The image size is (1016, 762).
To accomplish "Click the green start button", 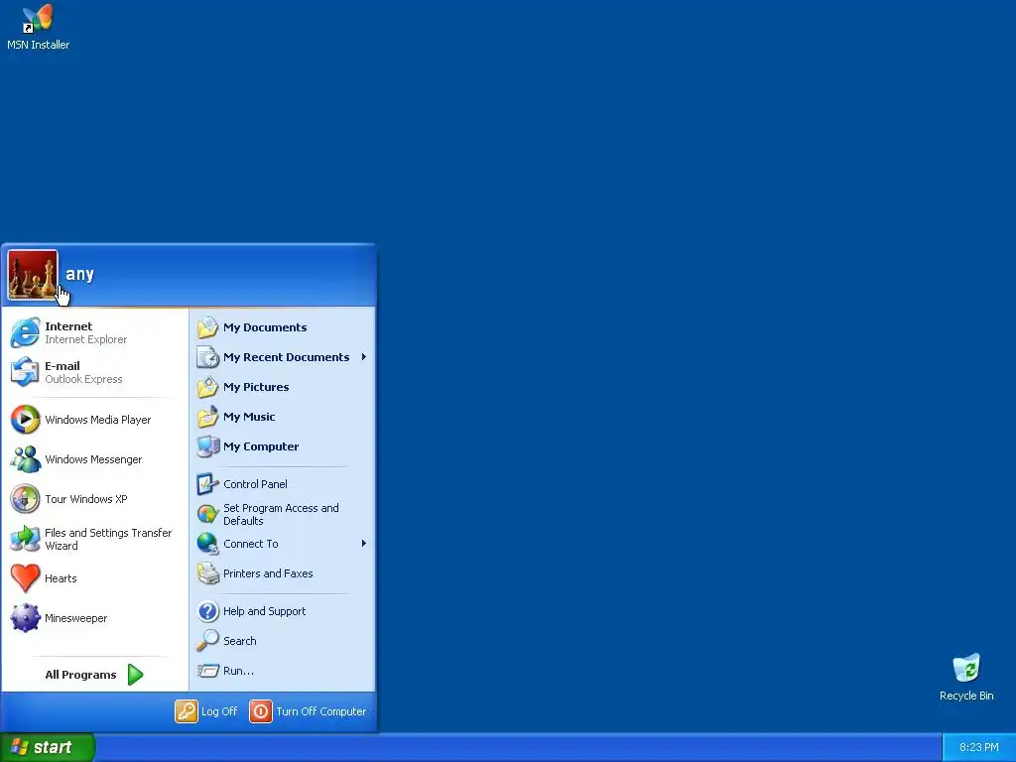I will (x=48, y=747).
